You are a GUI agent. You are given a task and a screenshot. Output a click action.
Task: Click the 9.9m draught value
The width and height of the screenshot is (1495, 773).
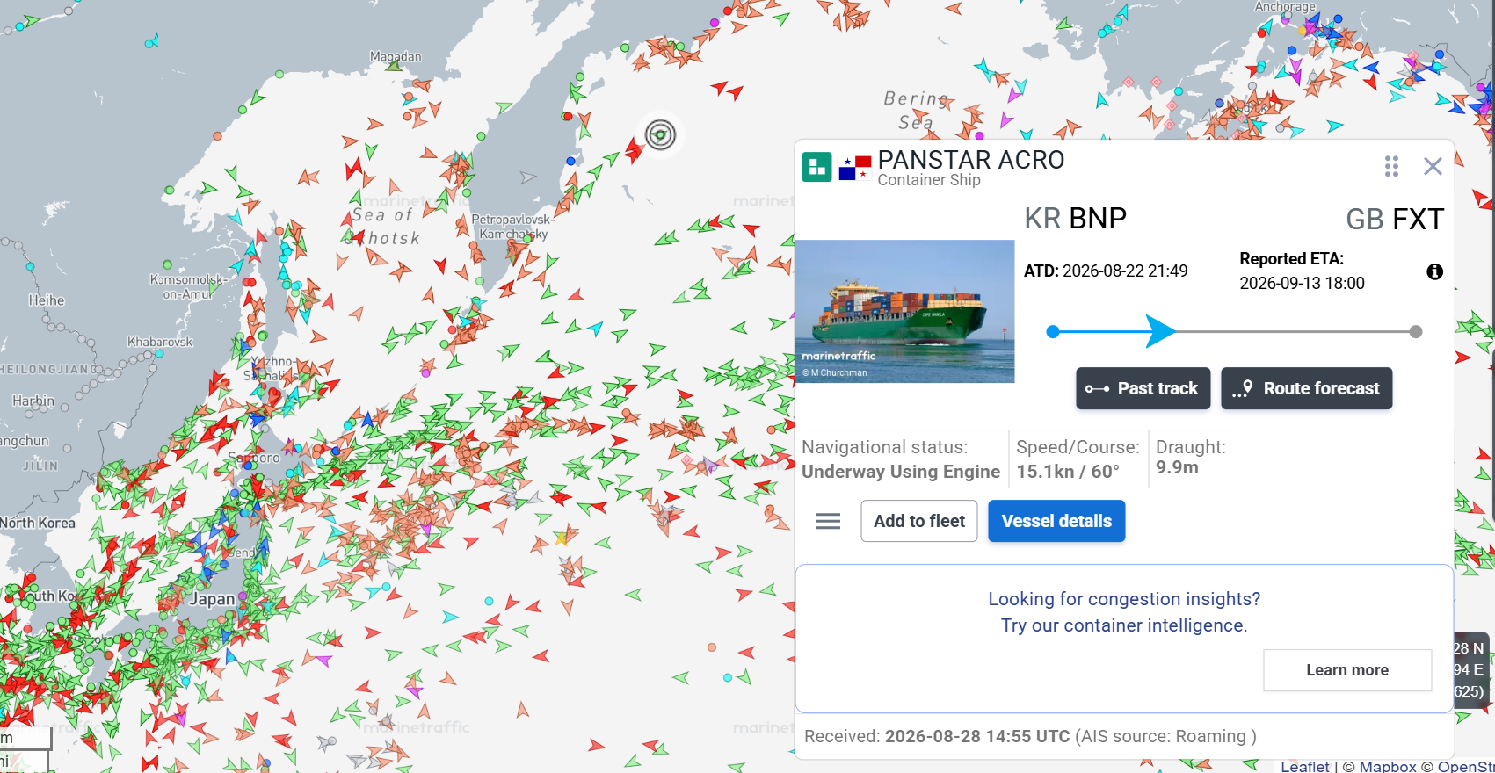(1177, 467)
